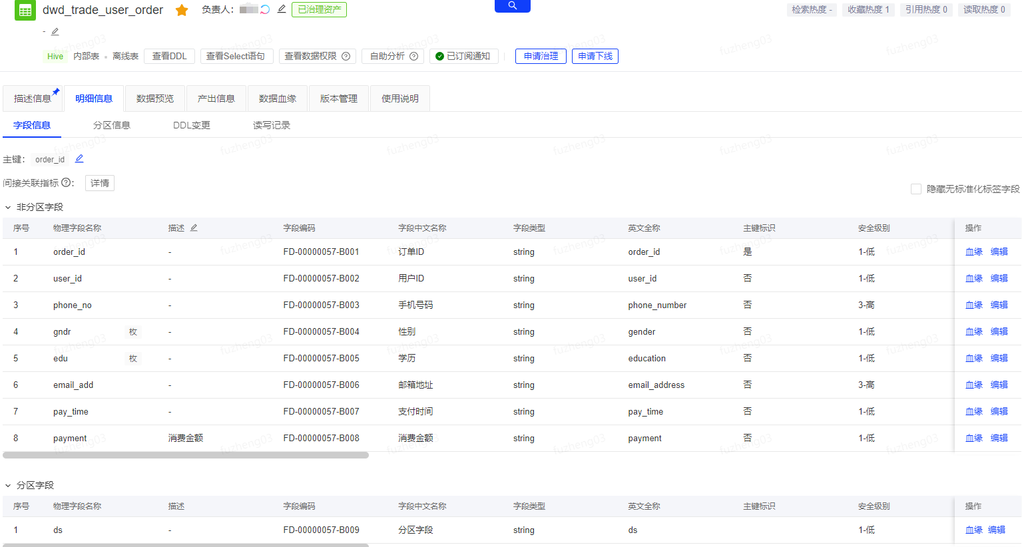The height and width of the screenshot is (547, 1022).
Task: Select the 明细信息 tab
Action: 94,98
